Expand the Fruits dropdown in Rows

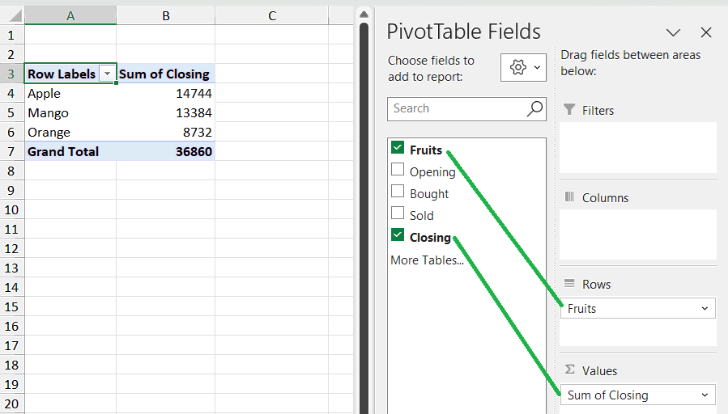click(x=705, y=309)
